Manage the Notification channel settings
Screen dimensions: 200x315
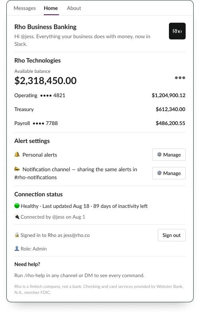click(169, 173)
